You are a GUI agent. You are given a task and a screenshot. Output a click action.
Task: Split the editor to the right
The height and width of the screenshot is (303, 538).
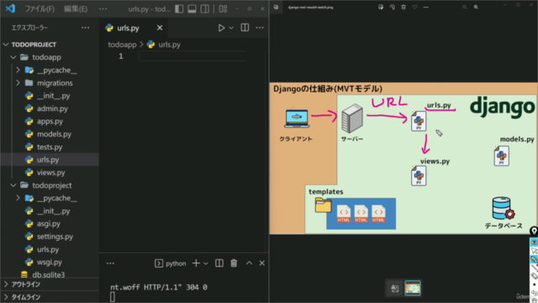click(x=245, y=28)
